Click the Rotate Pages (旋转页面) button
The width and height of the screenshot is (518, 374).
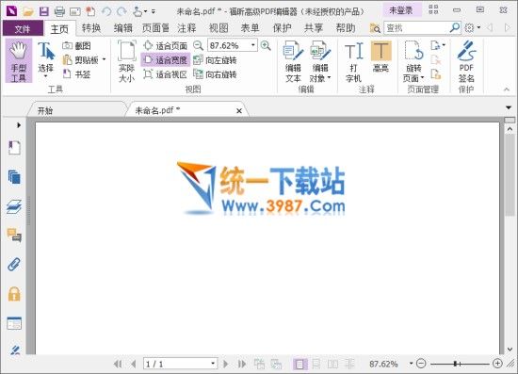413,61
